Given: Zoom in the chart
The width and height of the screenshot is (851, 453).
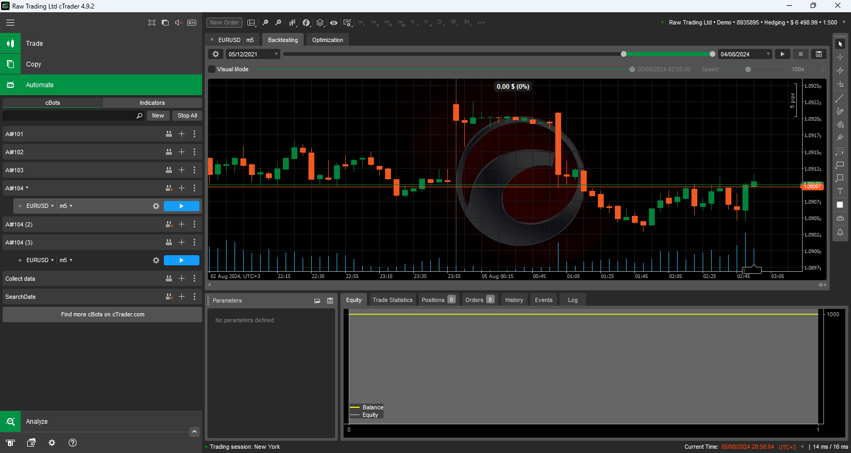Looking at the screenshot, I should (x=278, y=23).
